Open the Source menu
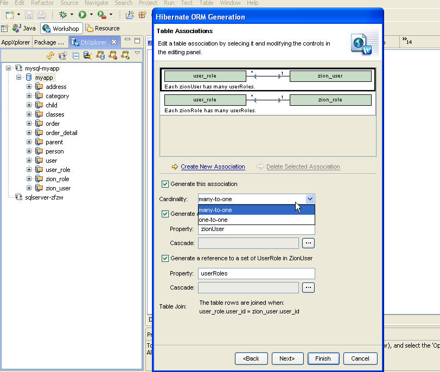The width and height of the screenshot is (440, 372). 69,3
